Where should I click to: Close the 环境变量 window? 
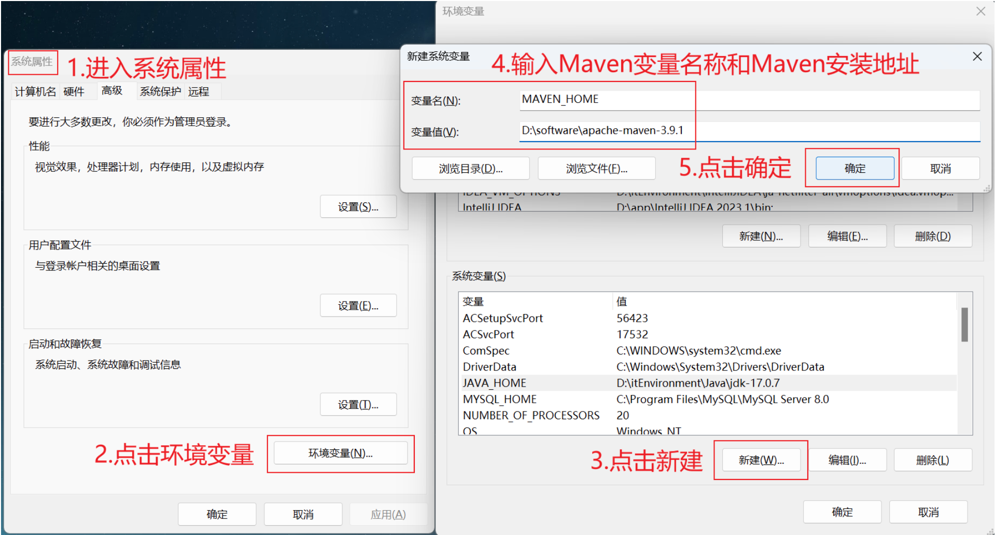(x=980, y=11)
